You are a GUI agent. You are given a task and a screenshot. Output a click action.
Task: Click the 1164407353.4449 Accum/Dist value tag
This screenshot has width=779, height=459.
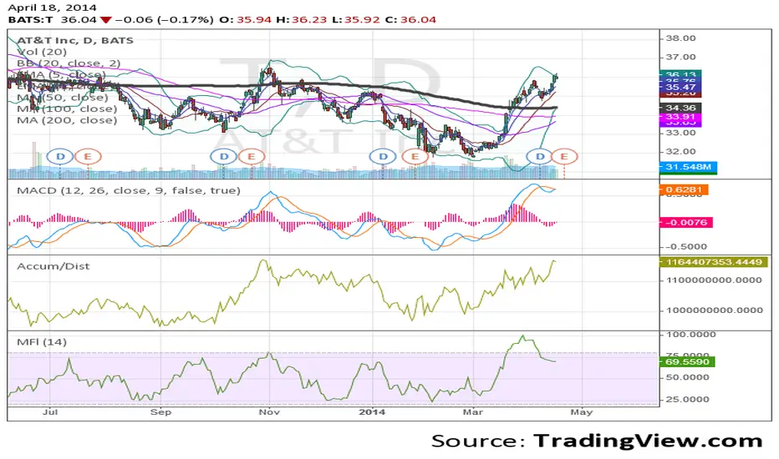(714, 262)
